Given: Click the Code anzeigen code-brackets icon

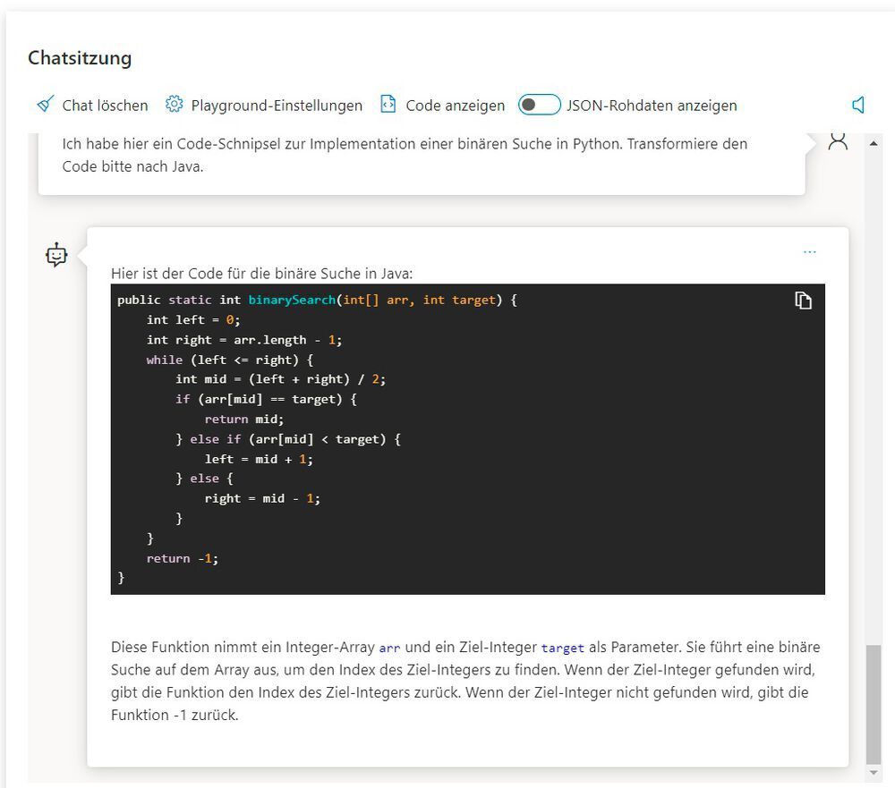Looking at the screenshot, I should (388, 105).
